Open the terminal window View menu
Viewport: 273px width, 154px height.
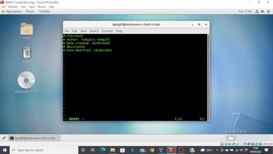coord(84,31)
